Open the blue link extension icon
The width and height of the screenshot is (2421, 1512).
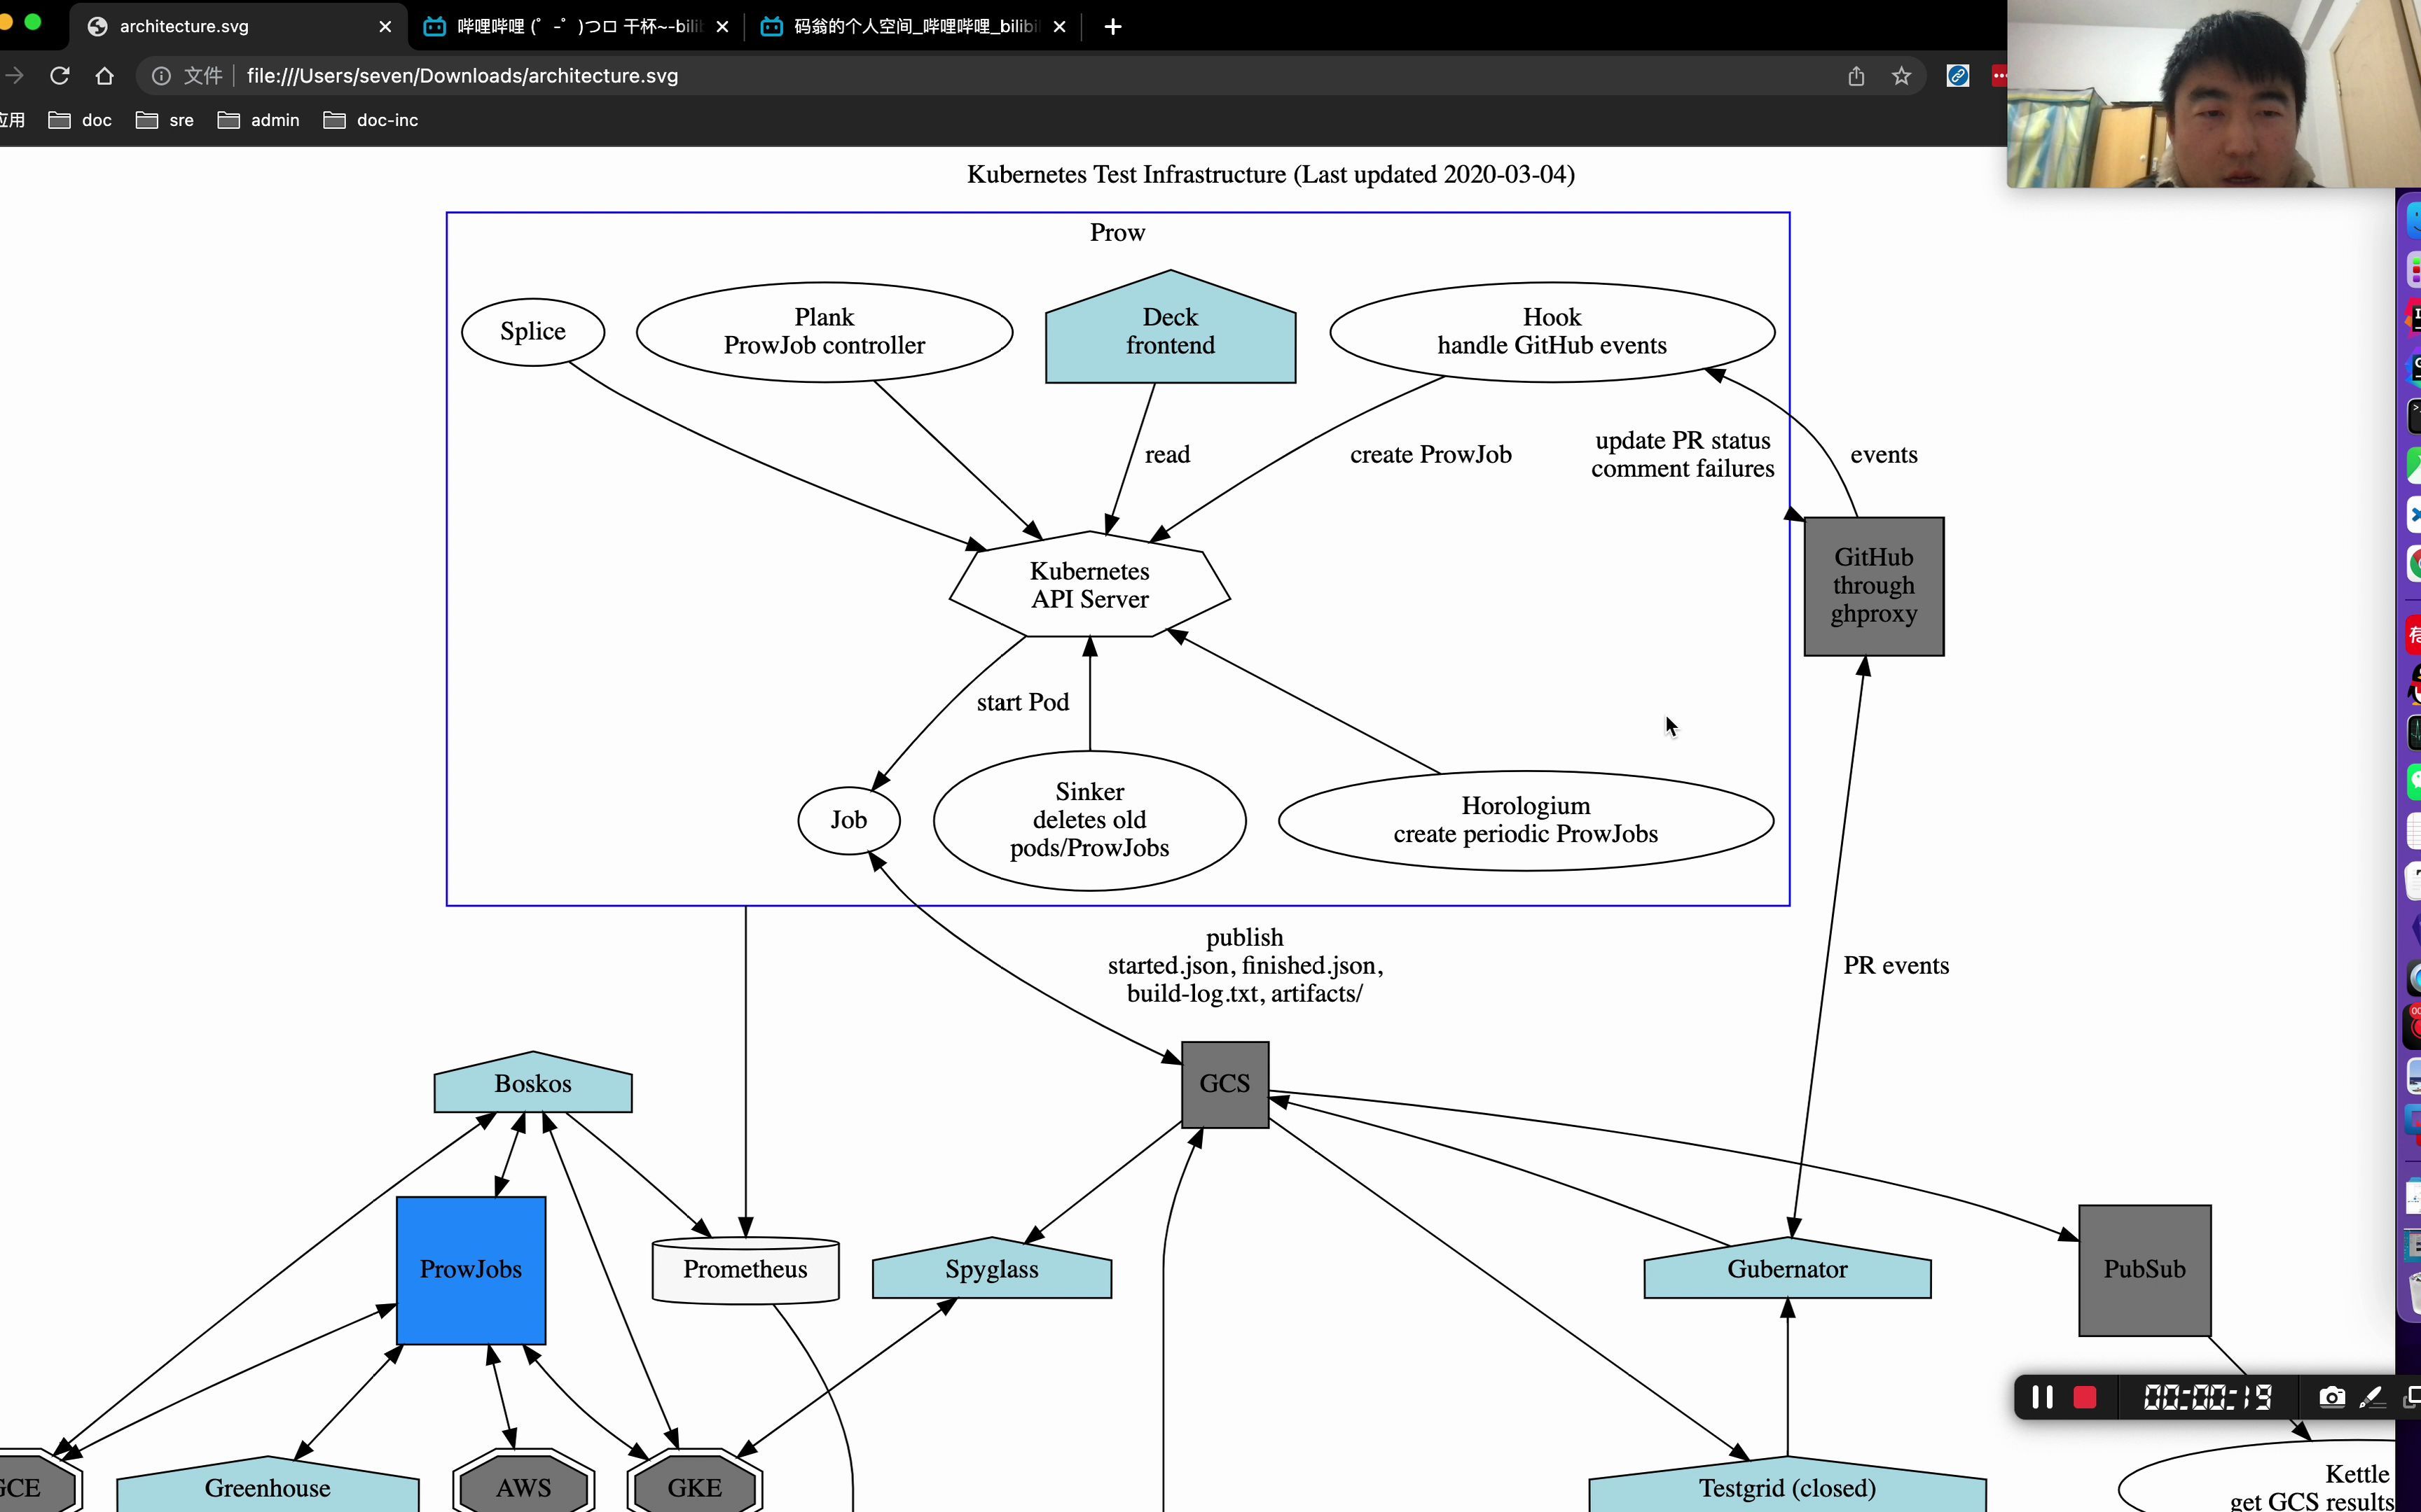point(1957,76)
